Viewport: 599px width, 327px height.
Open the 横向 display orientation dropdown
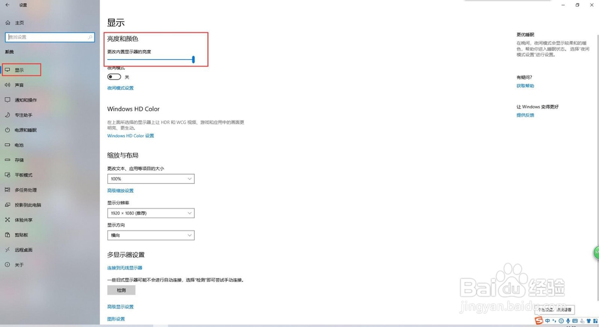pyautogui.click(x=151, y=235)
